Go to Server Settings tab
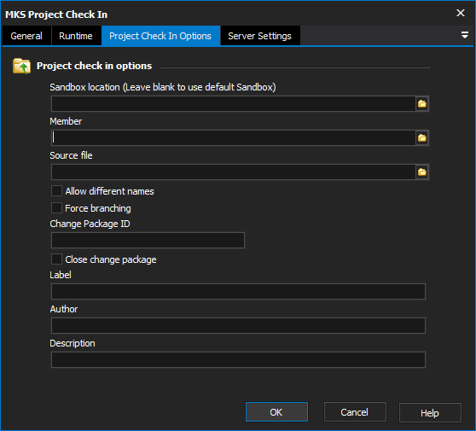476x431 pixels. (260, 36)
